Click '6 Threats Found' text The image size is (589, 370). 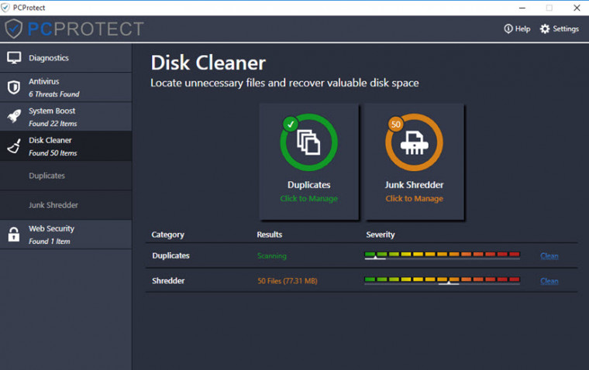(54, 94)
